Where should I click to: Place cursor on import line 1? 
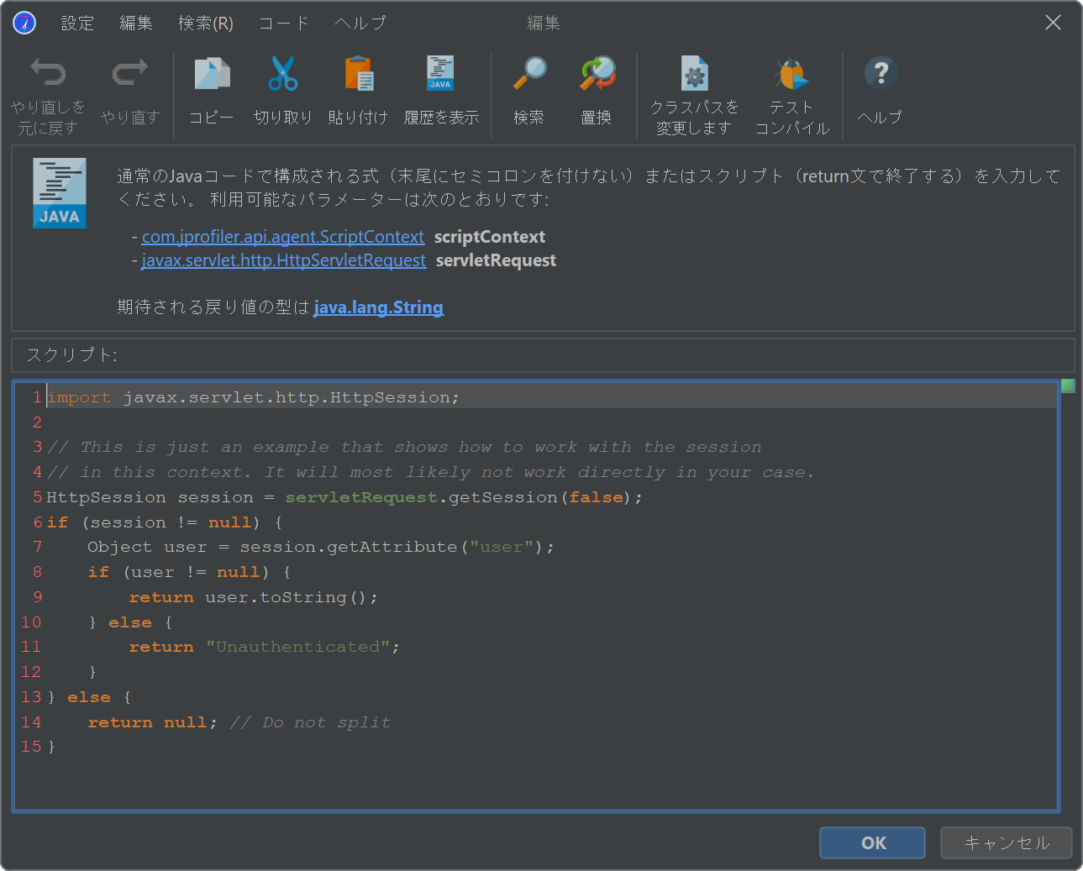[253, 397]
